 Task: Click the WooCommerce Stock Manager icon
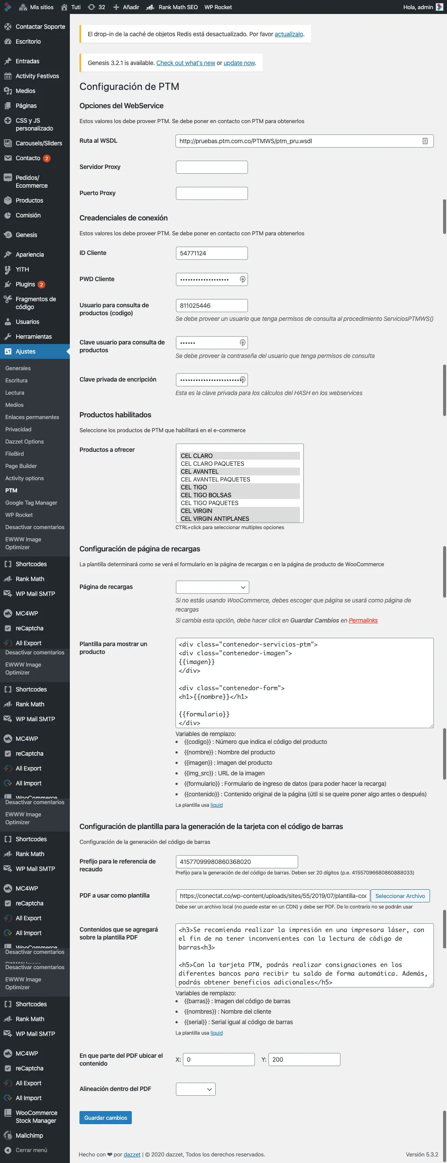(8, 1113)
